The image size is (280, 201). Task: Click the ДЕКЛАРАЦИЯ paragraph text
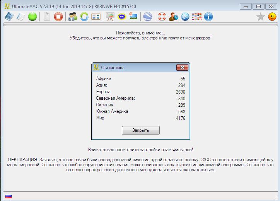(x=140, y=165)
